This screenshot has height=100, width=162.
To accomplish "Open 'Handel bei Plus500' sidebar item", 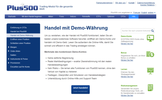I will click(x=18, y=31).
